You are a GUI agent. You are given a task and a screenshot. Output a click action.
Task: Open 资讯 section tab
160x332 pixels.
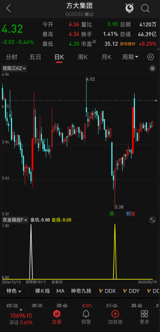(x=37, y=306)
